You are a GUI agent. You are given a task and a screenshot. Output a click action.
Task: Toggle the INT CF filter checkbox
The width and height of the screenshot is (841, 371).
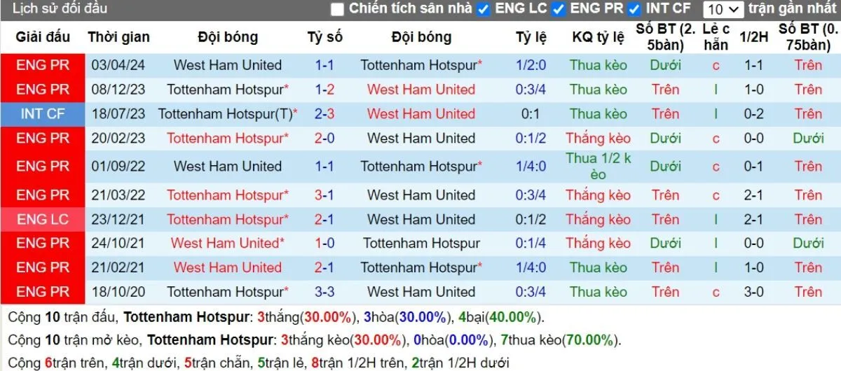click(x=634, y=9)
